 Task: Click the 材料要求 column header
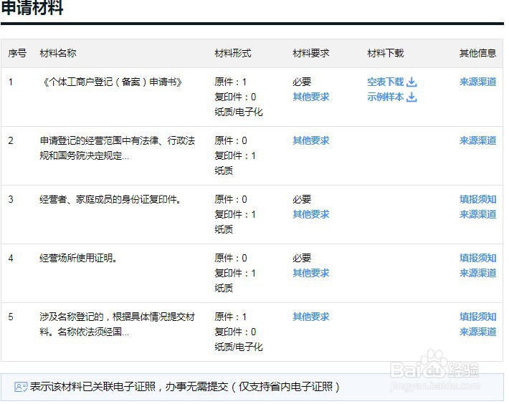click(x=311, y=53)
